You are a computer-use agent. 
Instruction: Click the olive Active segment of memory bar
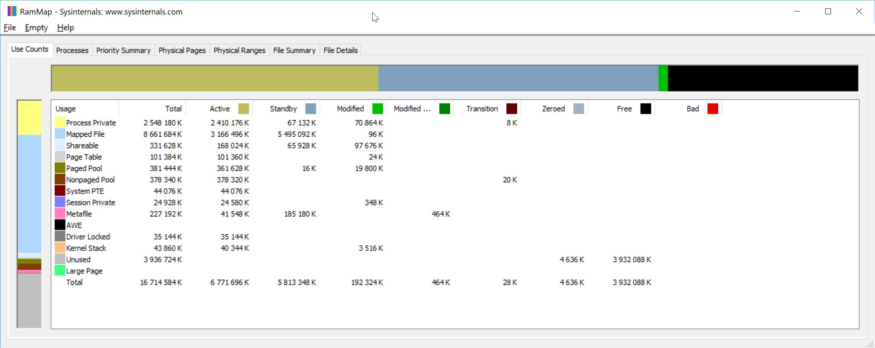(215, 78)
